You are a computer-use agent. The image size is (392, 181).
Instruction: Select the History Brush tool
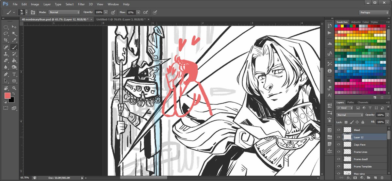(x=14, y=54)
